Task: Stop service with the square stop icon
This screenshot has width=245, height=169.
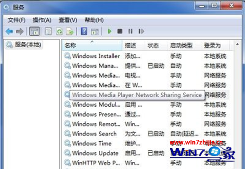Action: 120,31
